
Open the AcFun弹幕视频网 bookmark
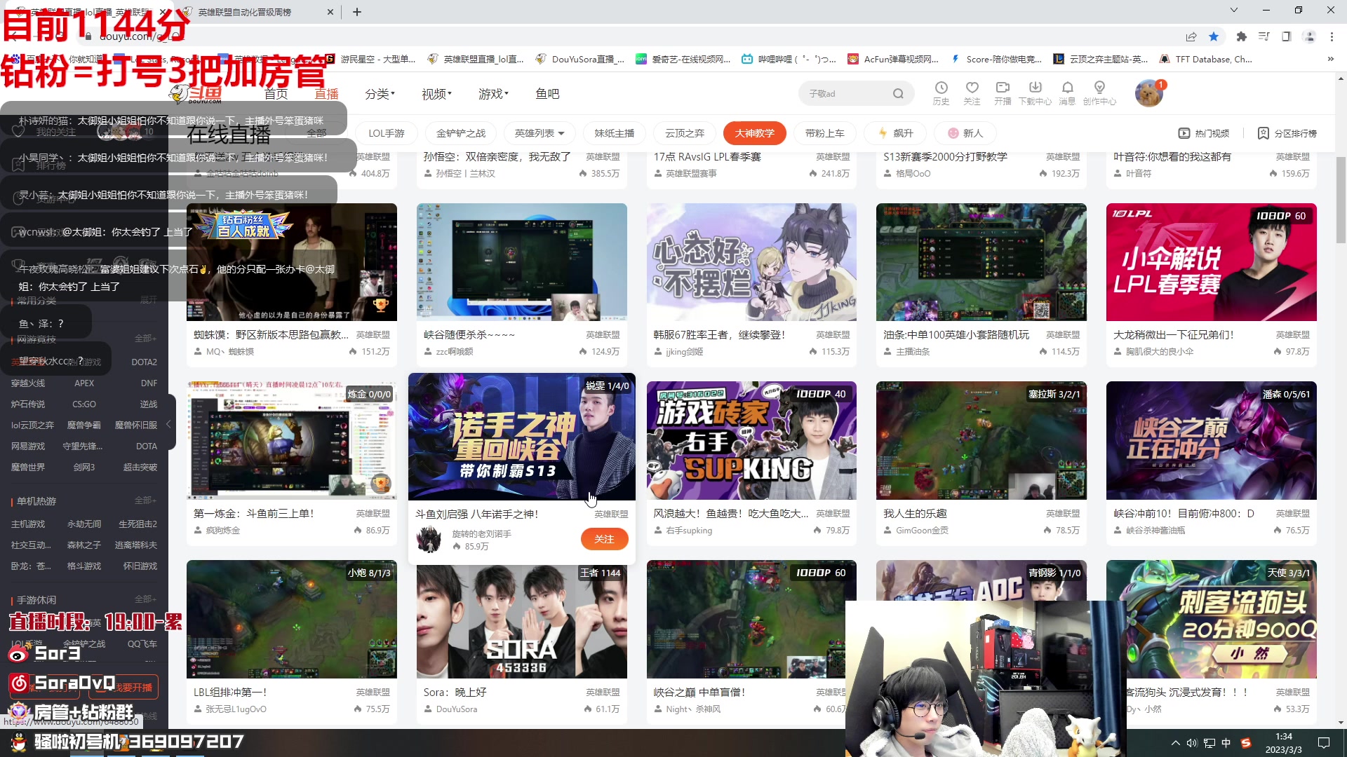tap(894, 59)
